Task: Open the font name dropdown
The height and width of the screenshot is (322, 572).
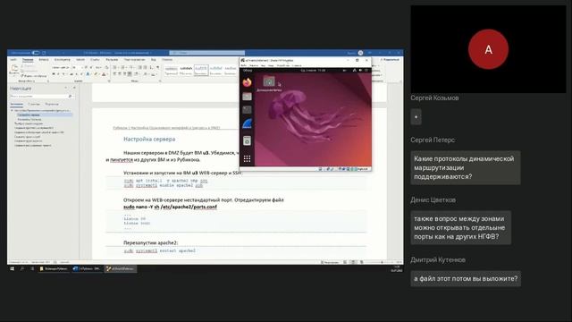Action: pyautogui.click(x=61, y=68)
